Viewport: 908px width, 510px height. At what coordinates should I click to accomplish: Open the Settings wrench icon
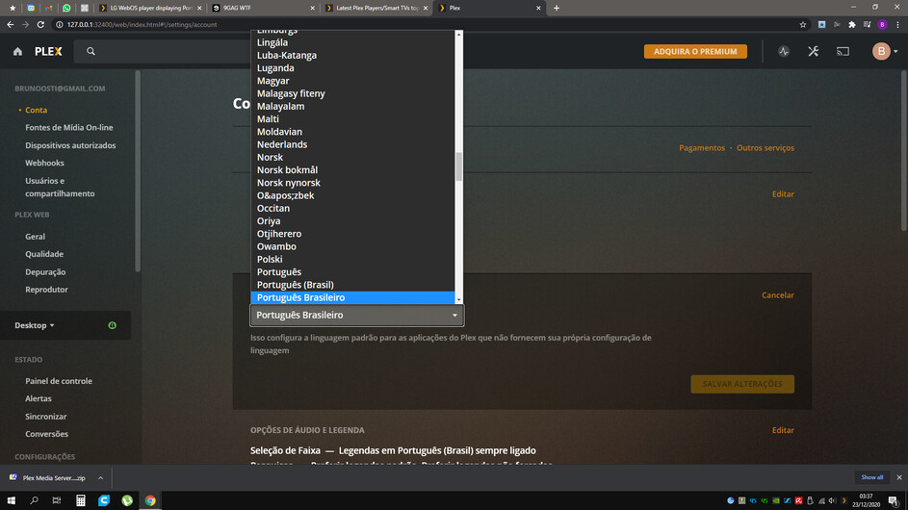point(814,52)
